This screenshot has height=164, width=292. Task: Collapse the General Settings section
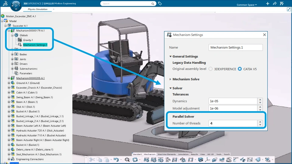click(170, 56)
